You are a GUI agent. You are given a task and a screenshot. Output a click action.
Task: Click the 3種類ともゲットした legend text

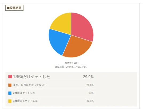tap(25, 101)
